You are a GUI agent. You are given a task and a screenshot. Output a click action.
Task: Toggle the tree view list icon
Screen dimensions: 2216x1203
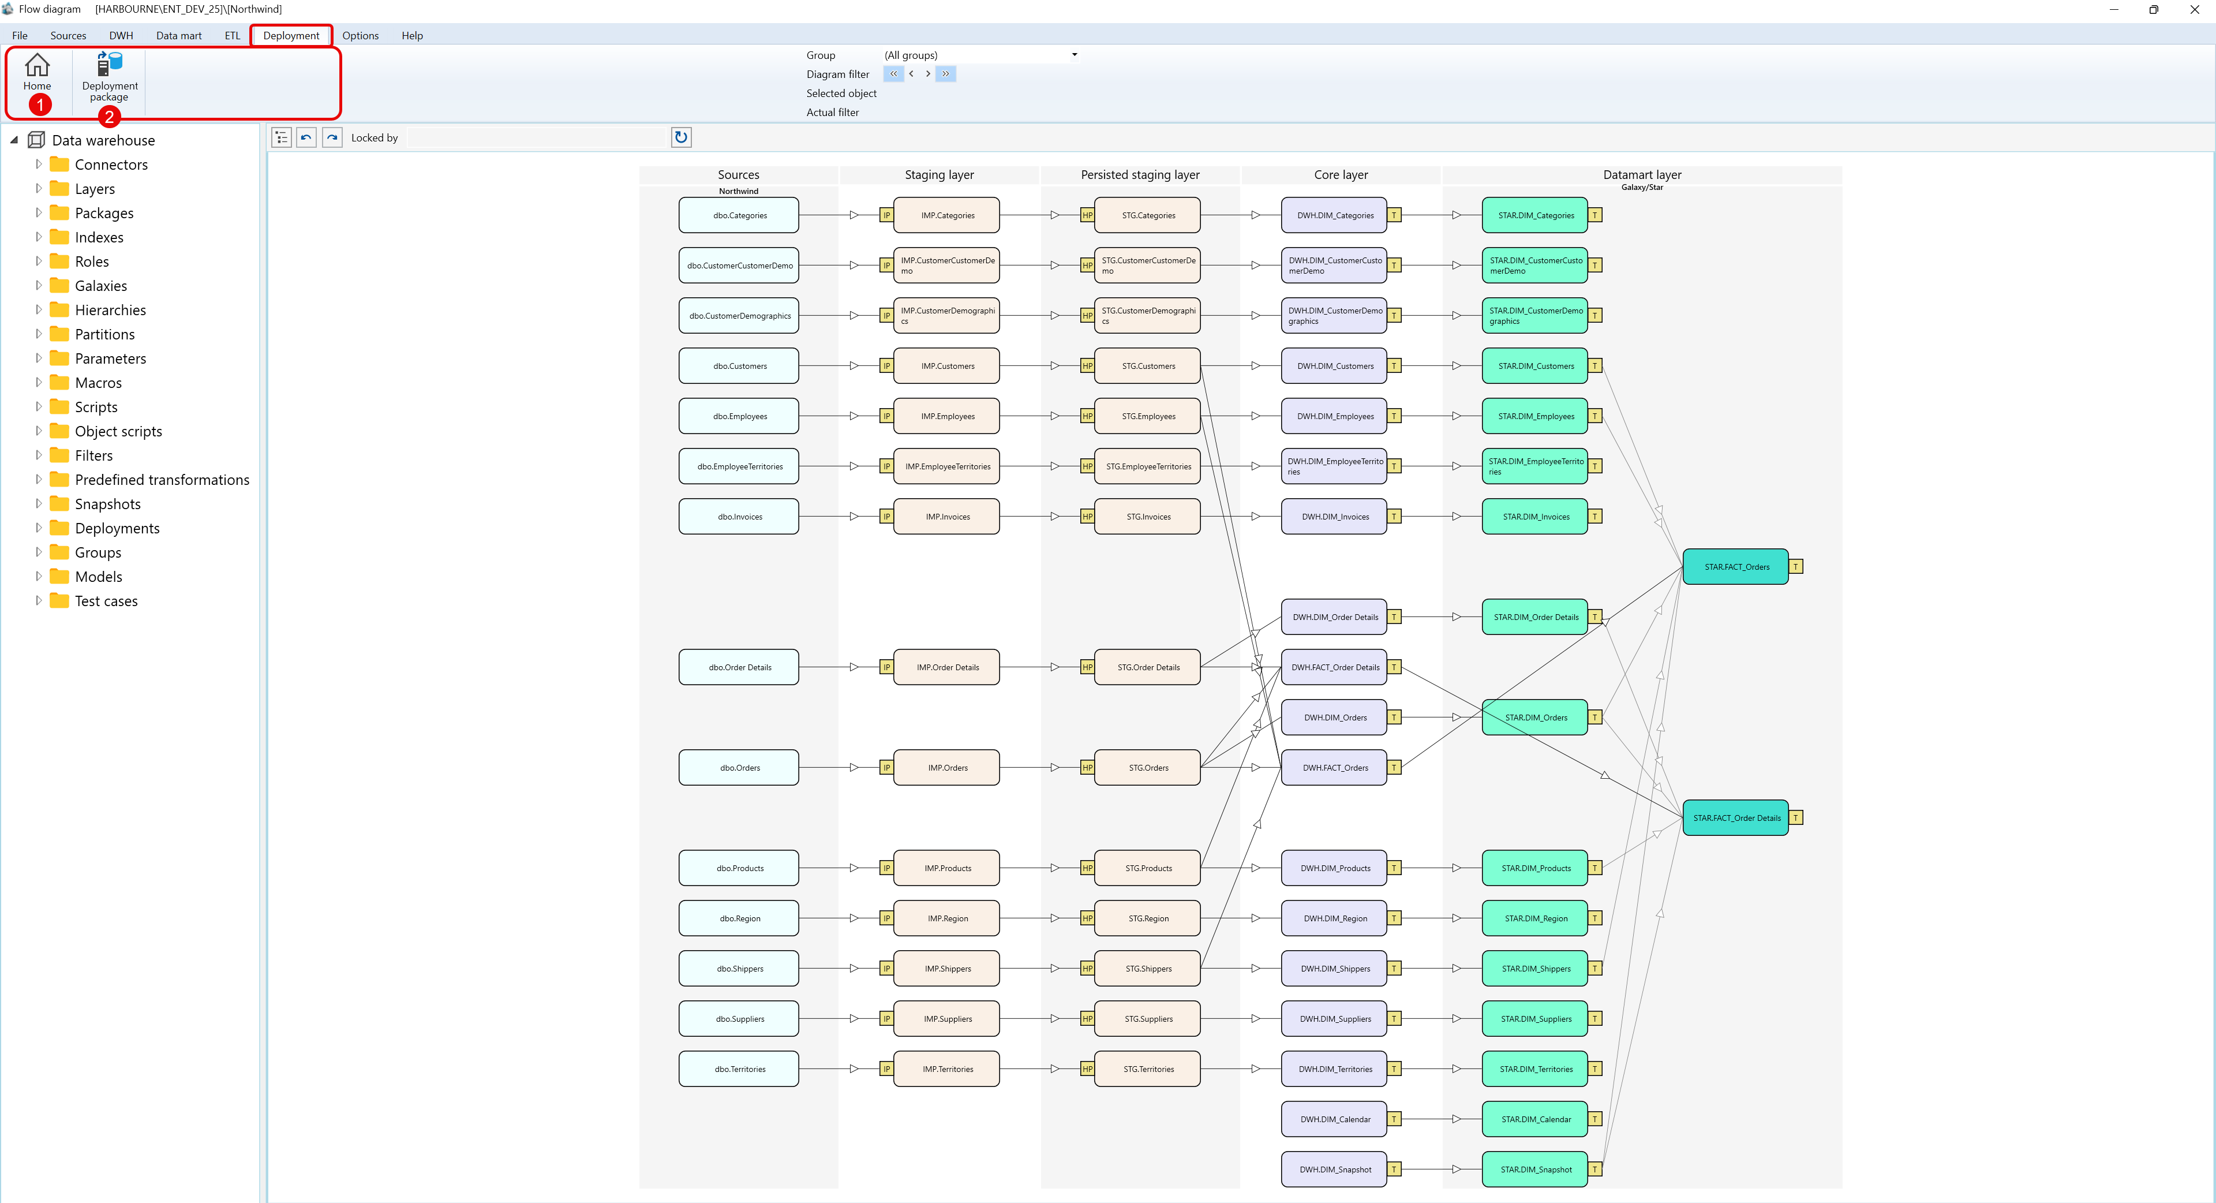pos(281,138)
